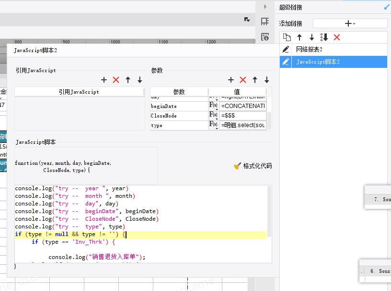Viewport: 391px width, 291px height.
Task: Move selected hyperlink up in list
Action: (299, 38)
